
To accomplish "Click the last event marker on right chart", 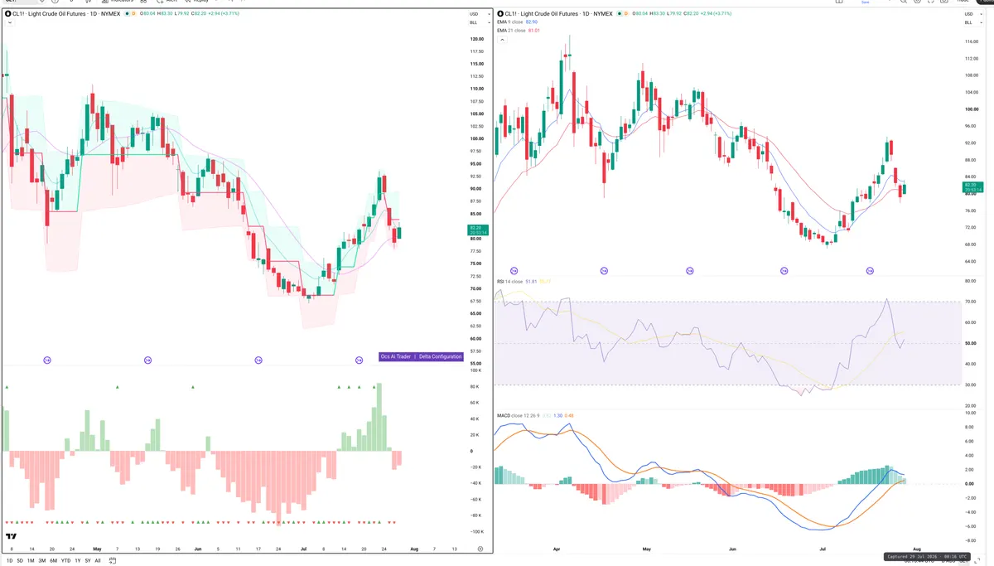I will 870,271.
